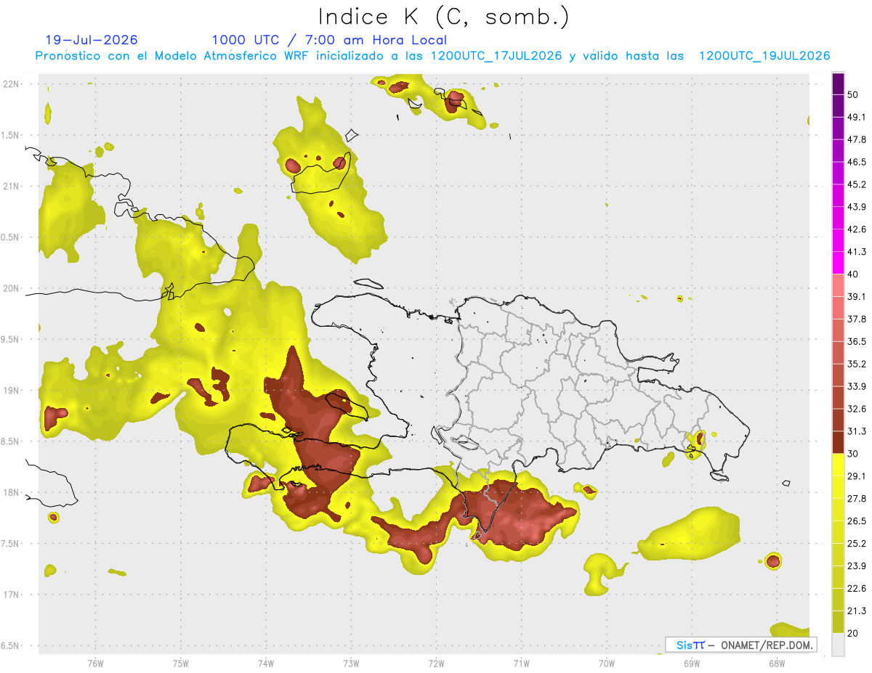Select the dark purple swatch between 49.1 and 50

pyautogui.click(x=838, y=105)
